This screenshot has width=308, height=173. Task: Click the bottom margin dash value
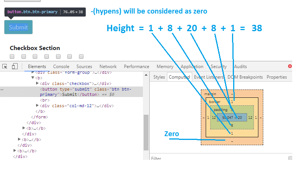pos(232,141)
